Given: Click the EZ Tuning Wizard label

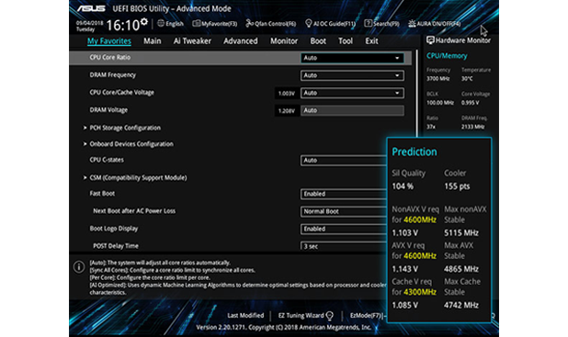Looking at the screenshot, I should (x=301, y=315).
